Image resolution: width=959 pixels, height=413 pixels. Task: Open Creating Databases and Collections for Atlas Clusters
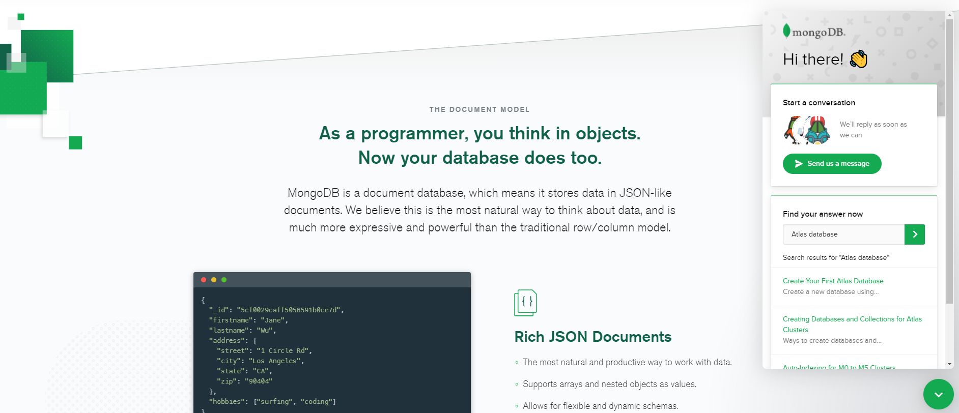pyautogui.click(x=852, y=324)
